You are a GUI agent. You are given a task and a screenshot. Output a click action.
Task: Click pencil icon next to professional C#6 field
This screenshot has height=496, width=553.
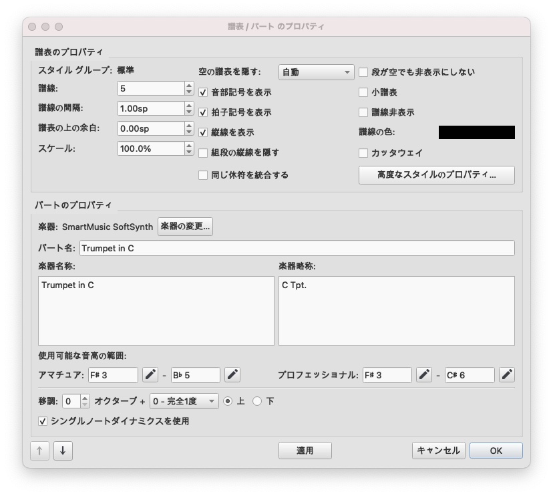[507, 375]
